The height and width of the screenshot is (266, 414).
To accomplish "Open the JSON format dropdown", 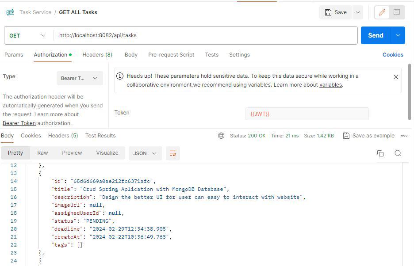I will [144, 153].
